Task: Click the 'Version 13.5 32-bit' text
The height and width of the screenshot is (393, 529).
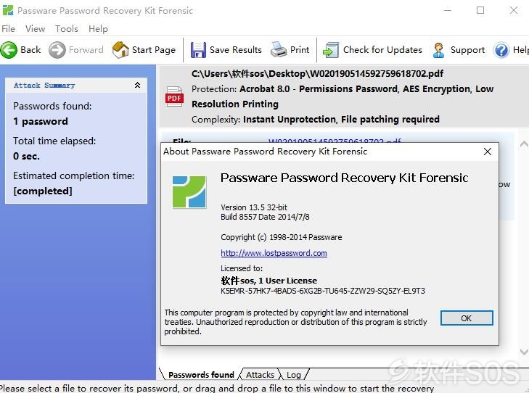Action: (254, 207)
